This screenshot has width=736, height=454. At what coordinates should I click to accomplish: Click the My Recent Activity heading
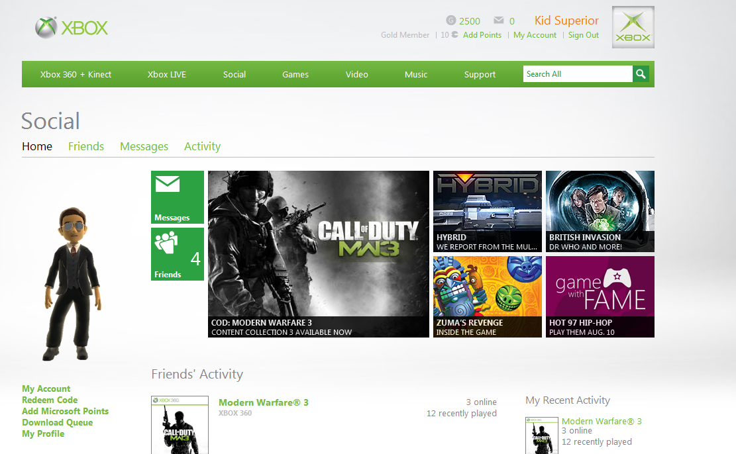pos(568,400)
